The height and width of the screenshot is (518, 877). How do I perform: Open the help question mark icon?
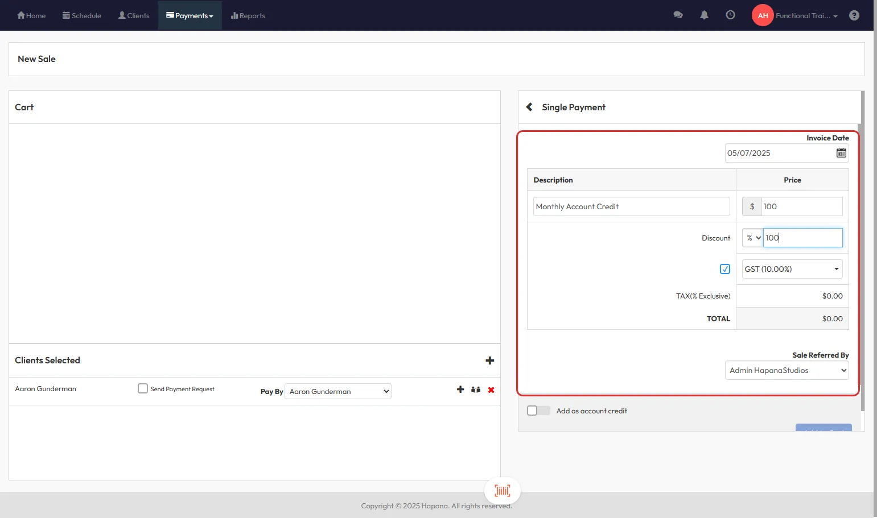pos(854,15)
